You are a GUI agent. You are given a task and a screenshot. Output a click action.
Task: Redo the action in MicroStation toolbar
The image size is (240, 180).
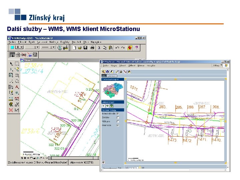(x=123, y=48)
